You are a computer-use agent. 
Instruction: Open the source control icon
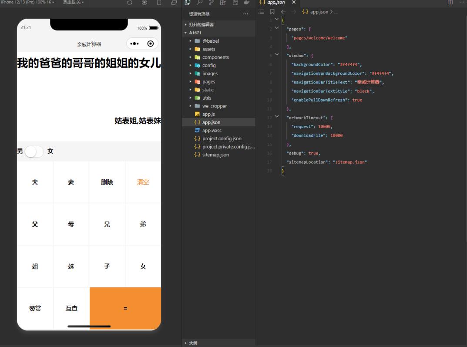[211, 3]
